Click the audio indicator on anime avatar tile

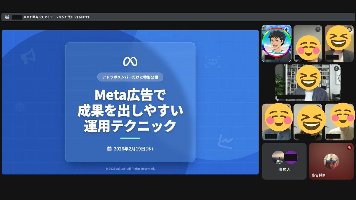click(287, 29)
